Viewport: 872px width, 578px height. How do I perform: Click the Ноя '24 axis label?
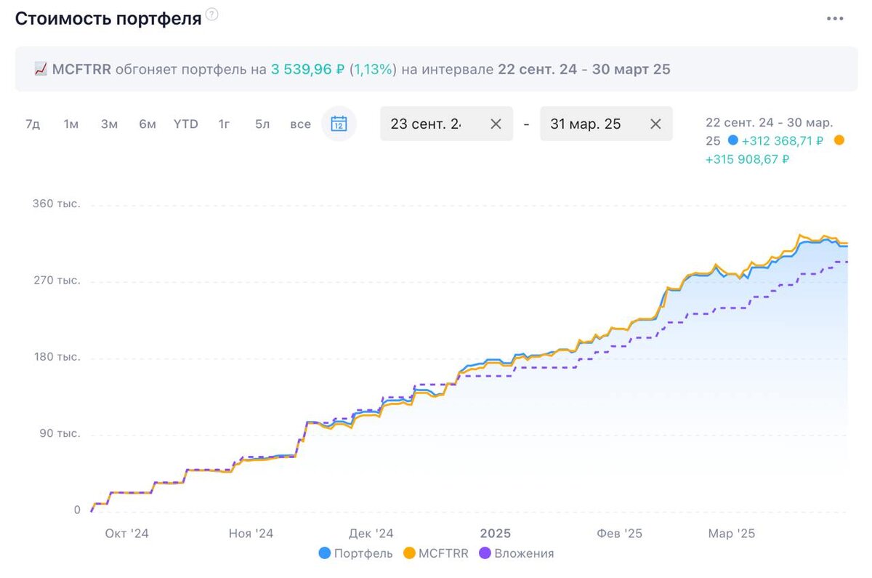(x=251, y=534)
